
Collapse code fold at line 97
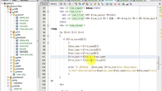point(48,43)
